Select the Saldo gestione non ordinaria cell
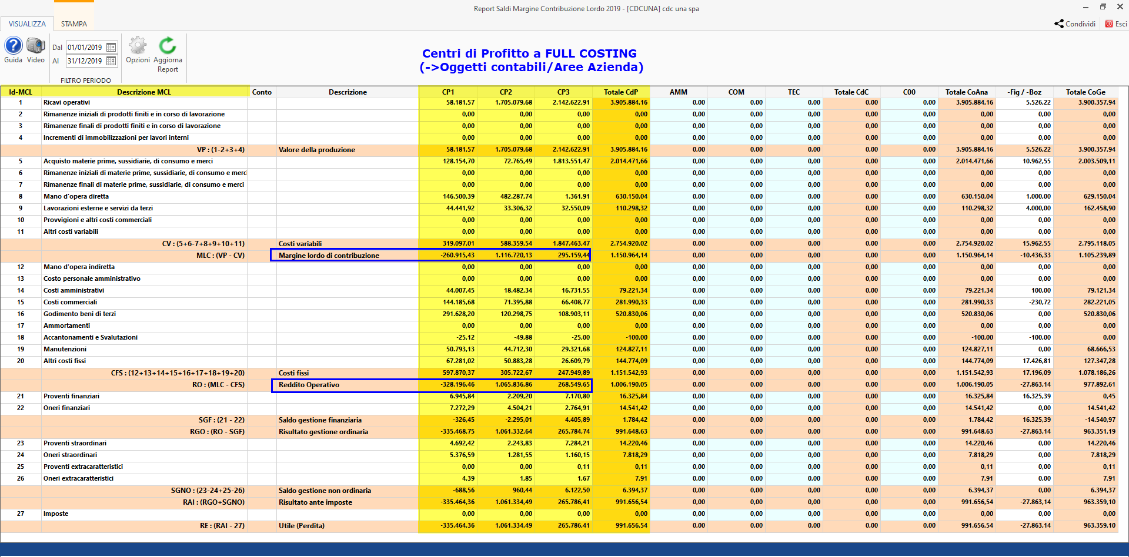This screenshot has height=557, width=1129. (348, 491)
